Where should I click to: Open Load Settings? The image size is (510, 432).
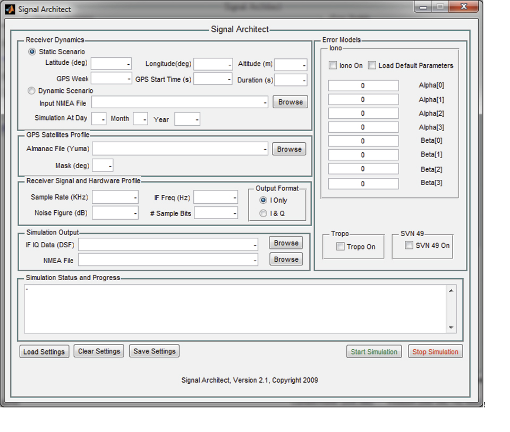(x=44, y=352)
